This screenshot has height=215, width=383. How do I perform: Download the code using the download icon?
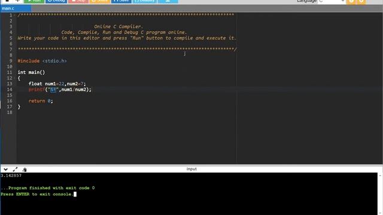pos(168,1)
